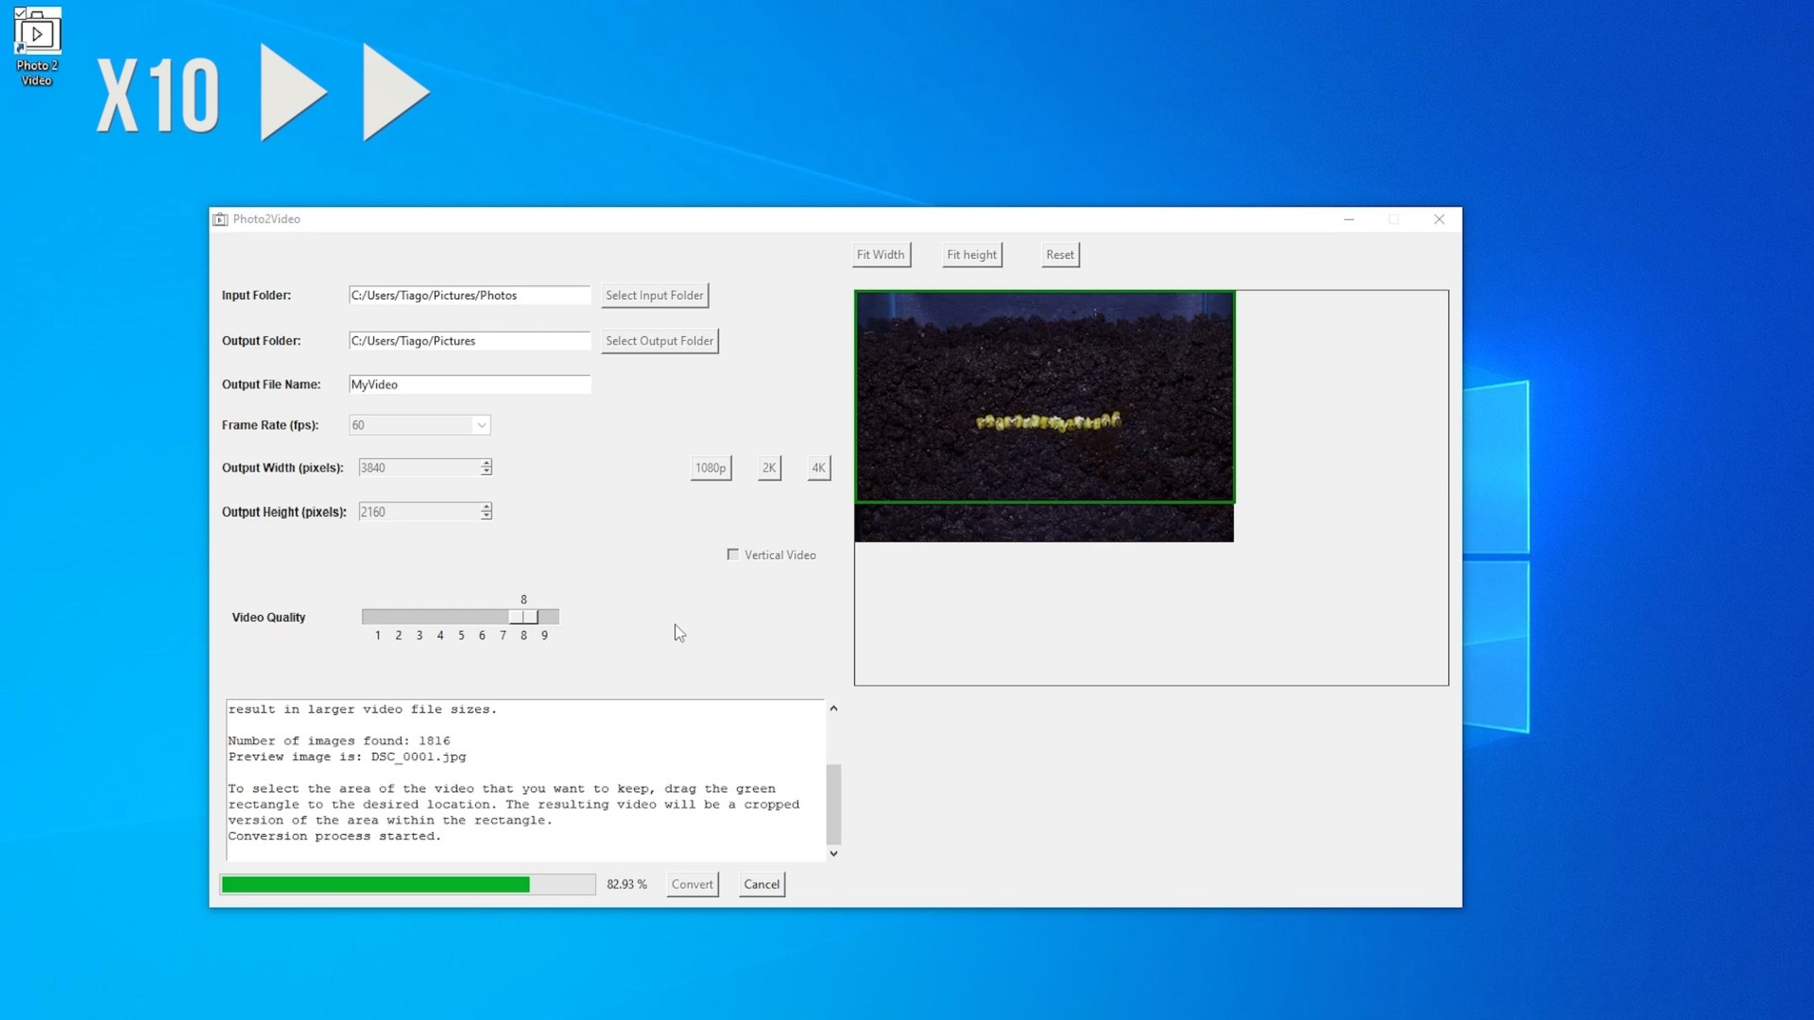The height and width of the screenshot is (1020, 1814).
Task: Choose the 4K resolution preset
Action: pyautogui.click(x=818, y=467)
